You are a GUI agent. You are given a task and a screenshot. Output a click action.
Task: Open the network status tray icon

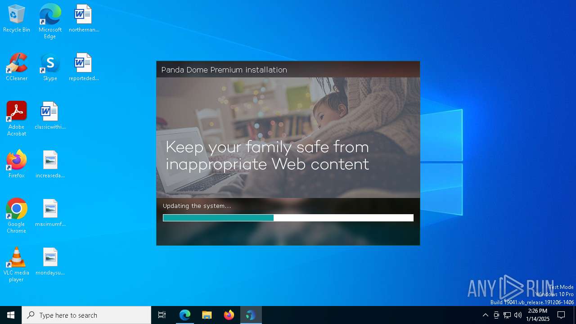[507, 315]
